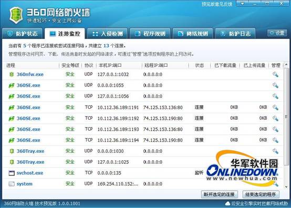Click 360SE.exe icon on port 1055 row
Image resolution: width=291 pixels, height=208 pixels.
[12, 86]
